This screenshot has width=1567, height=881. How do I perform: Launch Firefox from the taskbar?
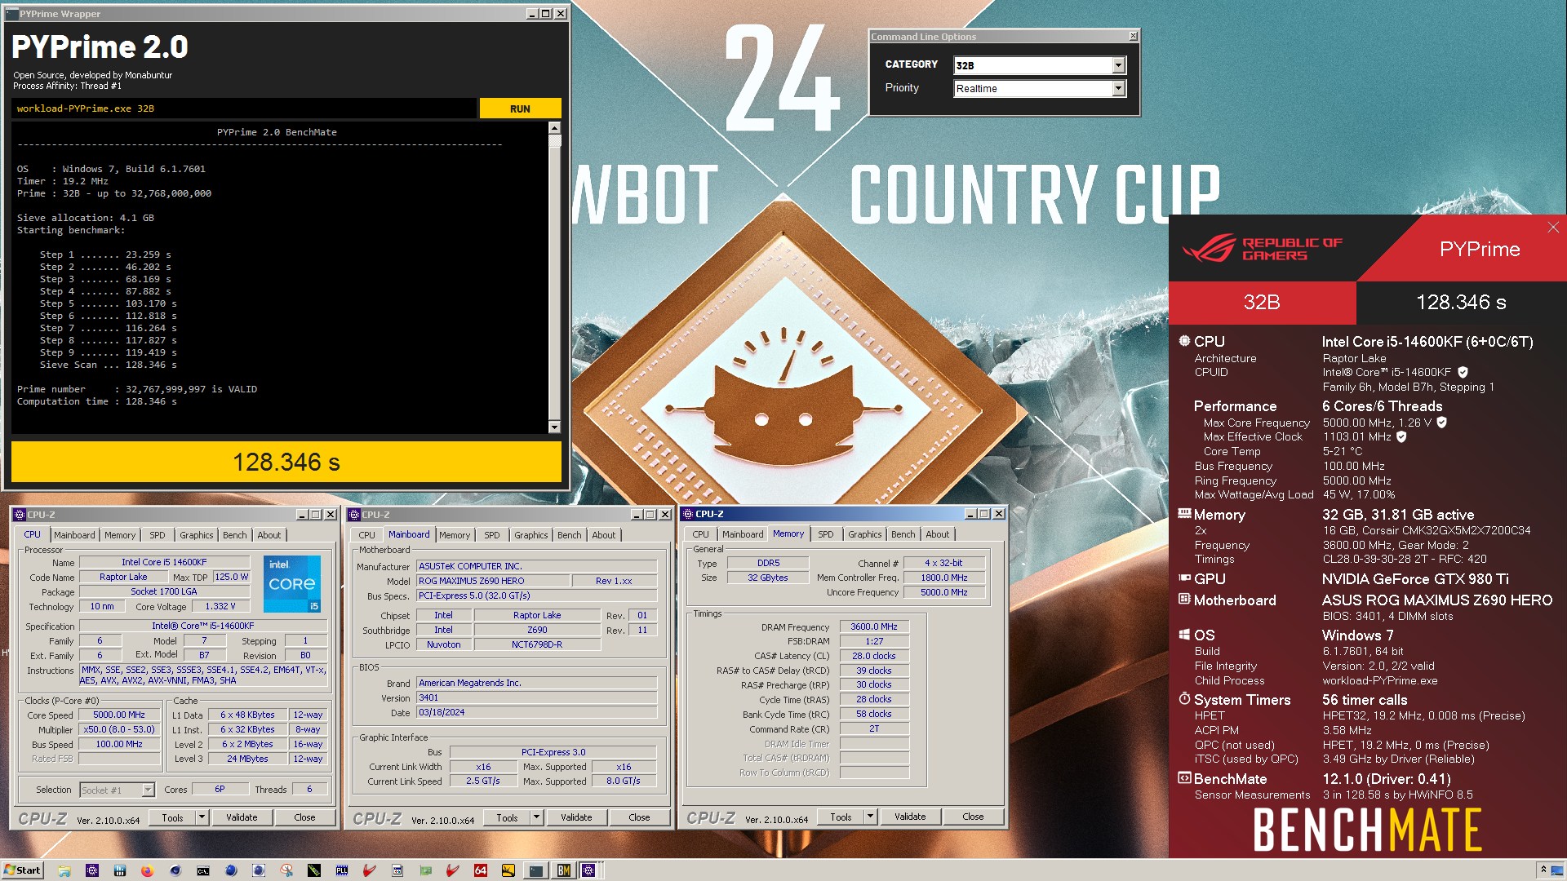pos(148,870)
